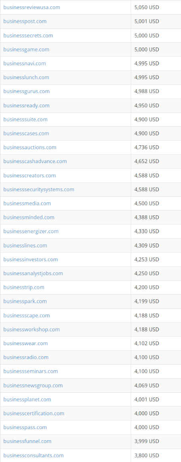The image size is (181, 462).
Task: Open businesssecrets.com domain listing
Action: point(28,35)
